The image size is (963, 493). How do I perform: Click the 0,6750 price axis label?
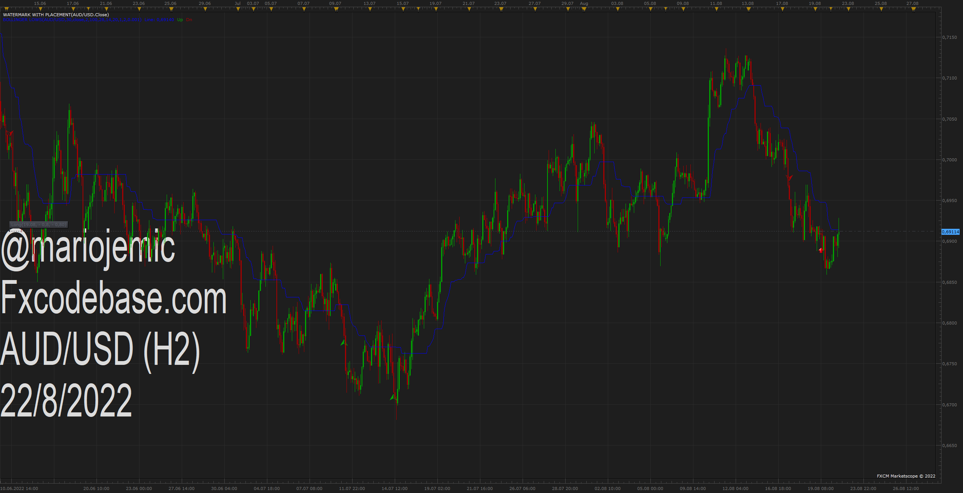click(x=949, y=364)
